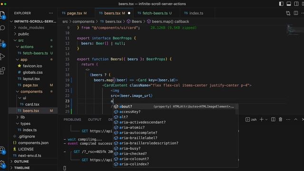Collapse components folder
Viewport: 304px width, 171px height.
[x=33, y=92]
